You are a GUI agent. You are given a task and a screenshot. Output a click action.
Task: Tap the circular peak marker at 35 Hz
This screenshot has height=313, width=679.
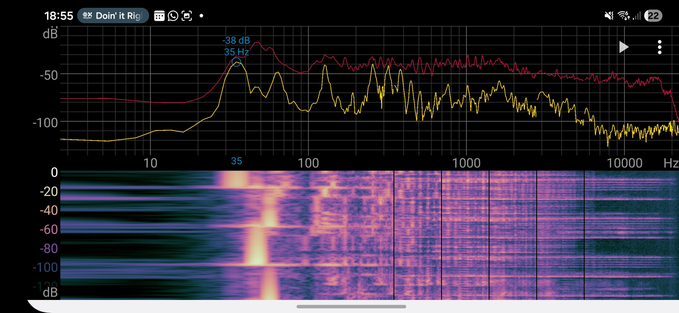[236, 63]
